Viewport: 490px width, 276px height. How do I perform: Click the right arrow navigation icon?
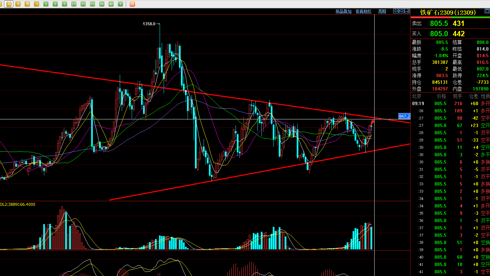[x=402, y=11]
